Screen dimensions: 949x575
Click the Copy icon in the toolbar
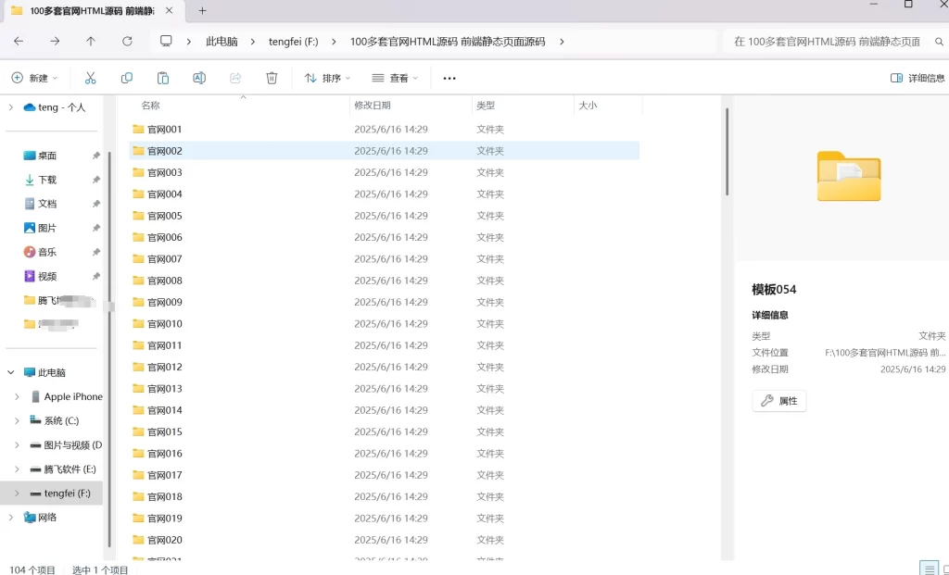(x=126, y=78)
